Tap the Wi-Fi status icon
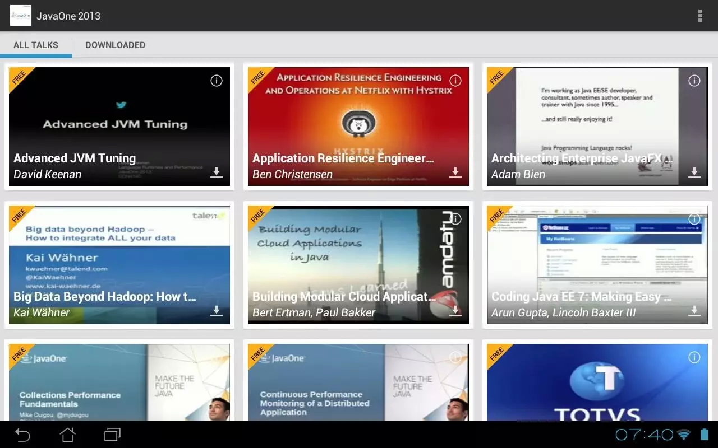718x448 pixels. (684, 435)
